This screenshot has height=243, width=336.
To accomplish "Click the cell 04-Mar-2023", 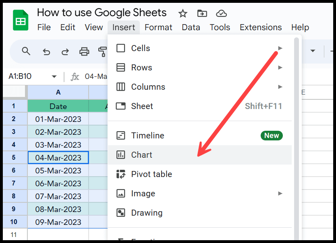I will 58,157.
